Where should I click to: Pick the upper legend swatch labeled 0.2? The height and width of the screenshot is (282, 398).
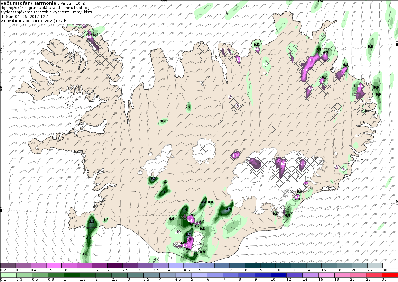tap(8, 266)
